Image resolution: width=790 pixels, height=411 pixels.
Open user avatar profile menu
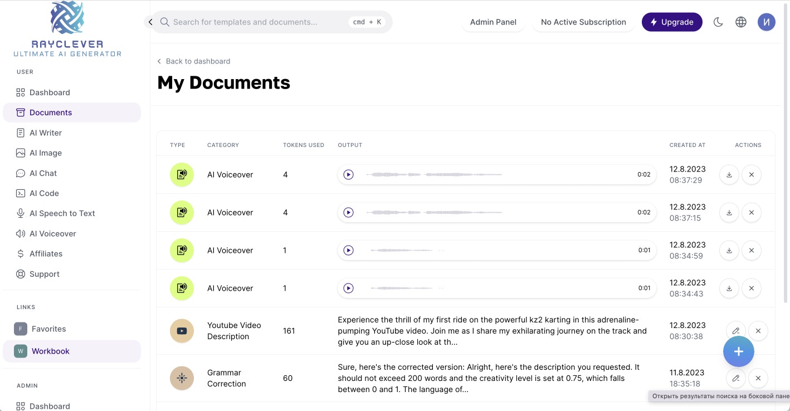click(x=766, y=22)
